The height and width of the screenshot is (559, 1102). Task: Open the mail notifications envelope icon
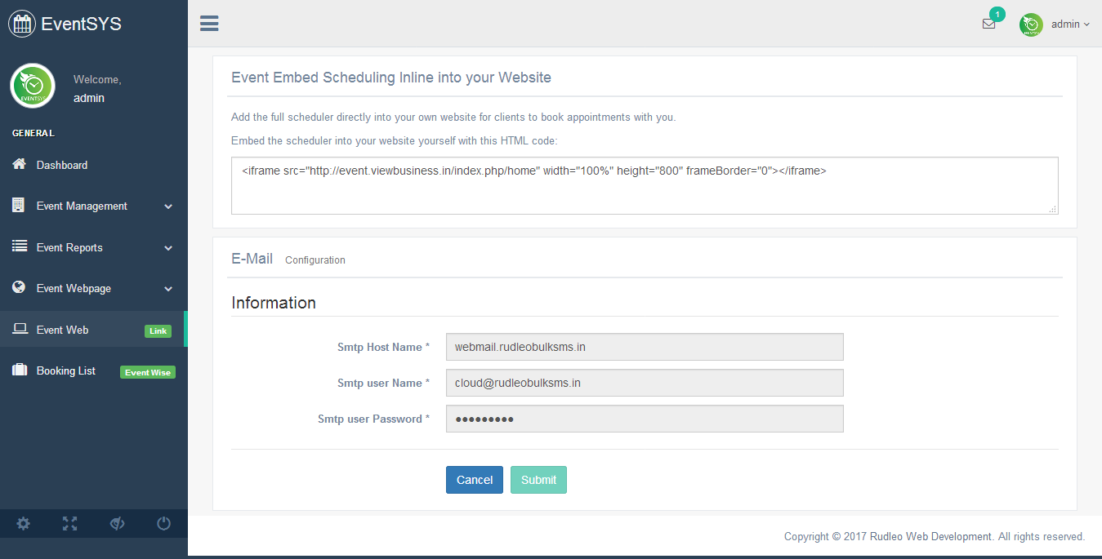[x=988, y=24]
